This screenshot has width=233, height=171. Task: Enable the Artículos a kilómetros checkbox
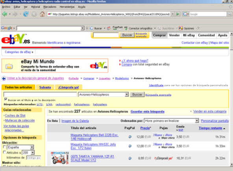4,152
